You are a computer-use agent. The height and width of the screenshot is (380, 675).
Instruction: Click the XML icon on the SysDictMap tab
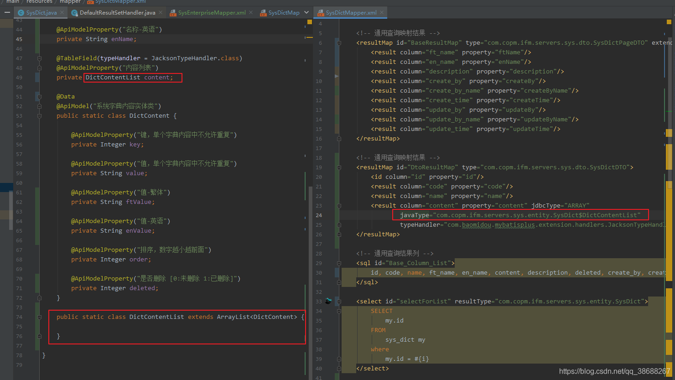pyautogui.click(x=264, y=12)
